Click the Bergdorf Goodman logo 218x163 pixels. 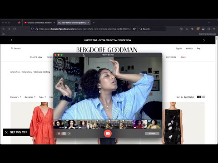[x=107, y=50]
